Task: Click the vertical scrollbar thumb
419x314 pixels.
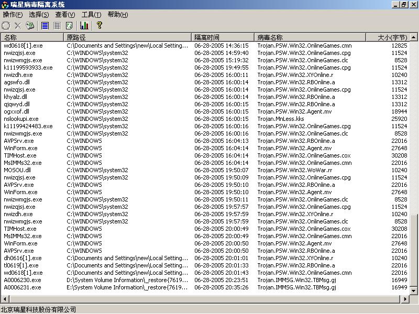Action: (x=414, y=251)
